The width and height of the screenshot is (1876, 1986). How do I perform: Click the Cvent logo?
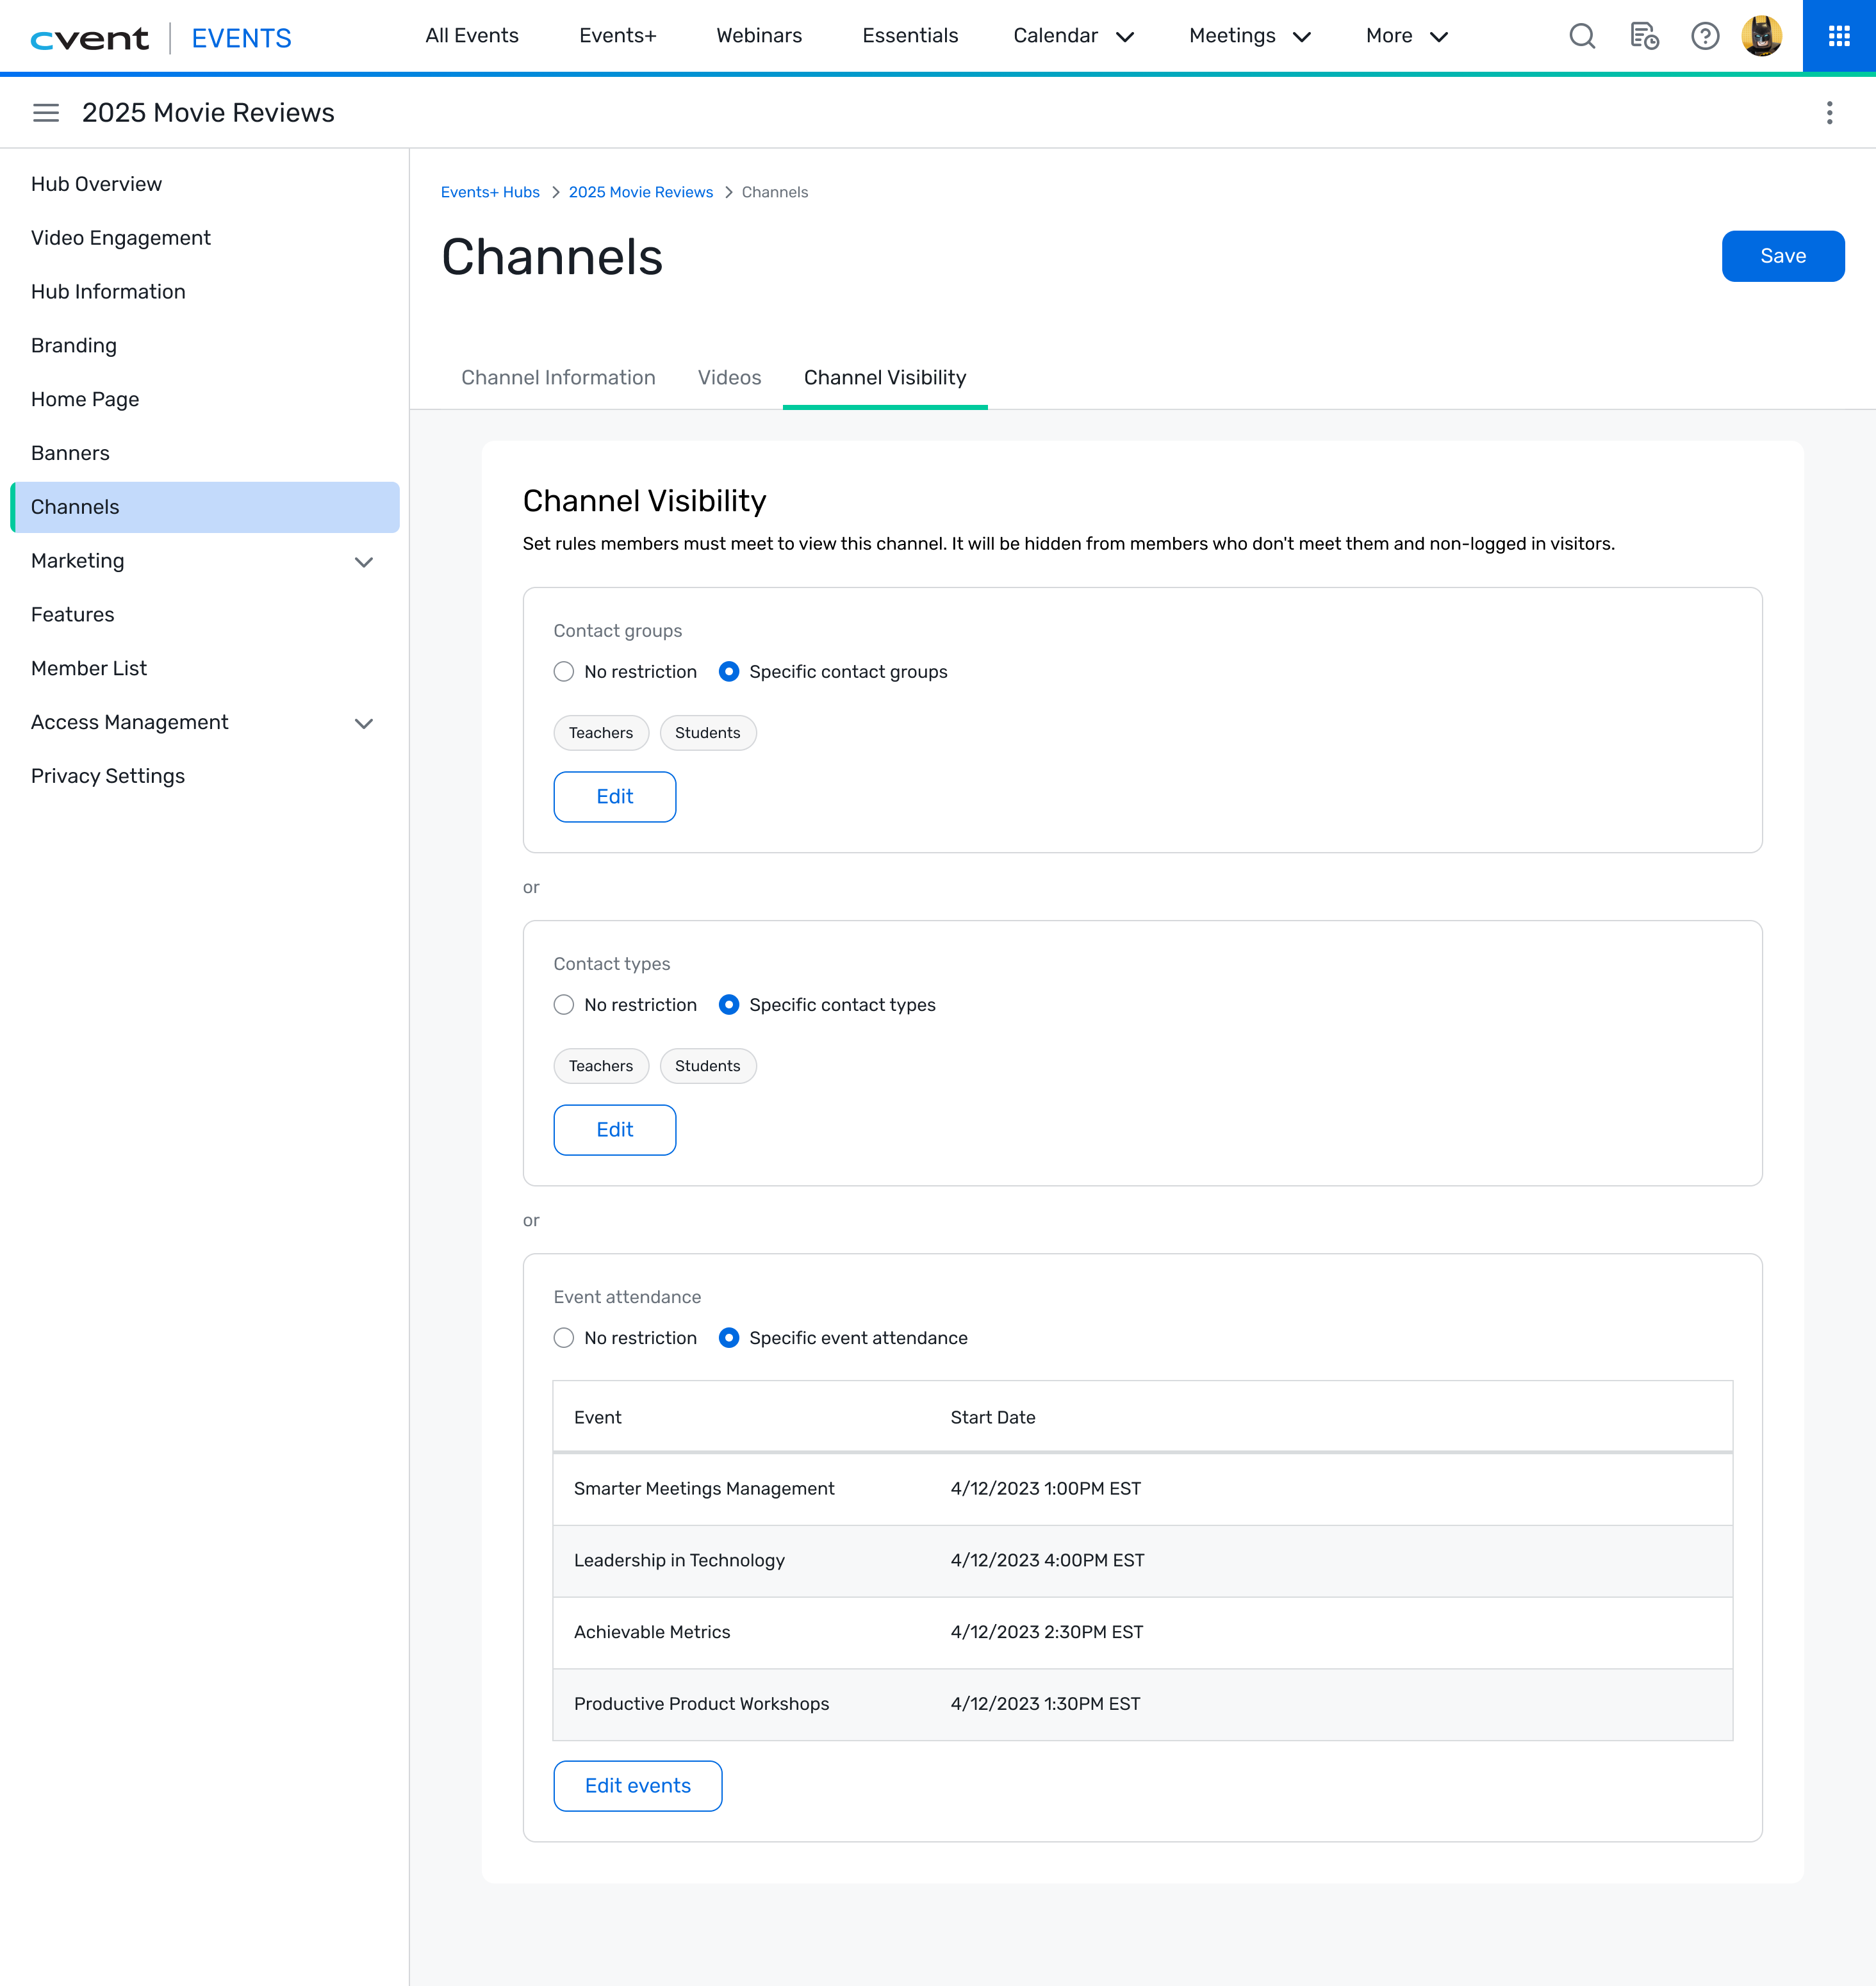pos(90,39)
